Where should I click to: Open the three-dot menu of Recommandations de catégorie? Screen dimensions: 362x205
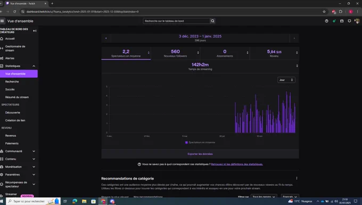coord(297,178)
